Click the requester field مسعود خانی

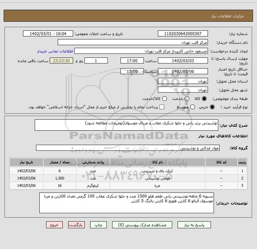click(x=141, y=51)
